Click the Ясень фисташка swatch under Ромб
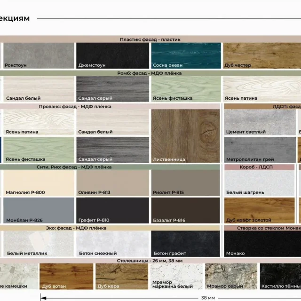 tap(186, 89)
